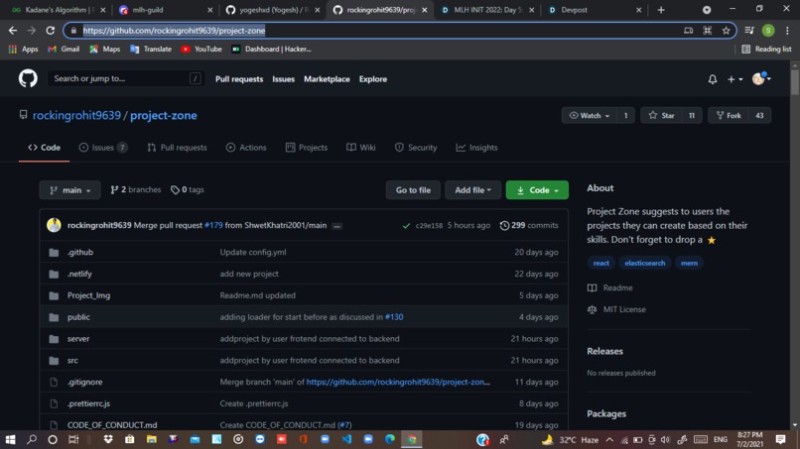
Task: Open issue #130 link in public row
Action: coord(394,317)
